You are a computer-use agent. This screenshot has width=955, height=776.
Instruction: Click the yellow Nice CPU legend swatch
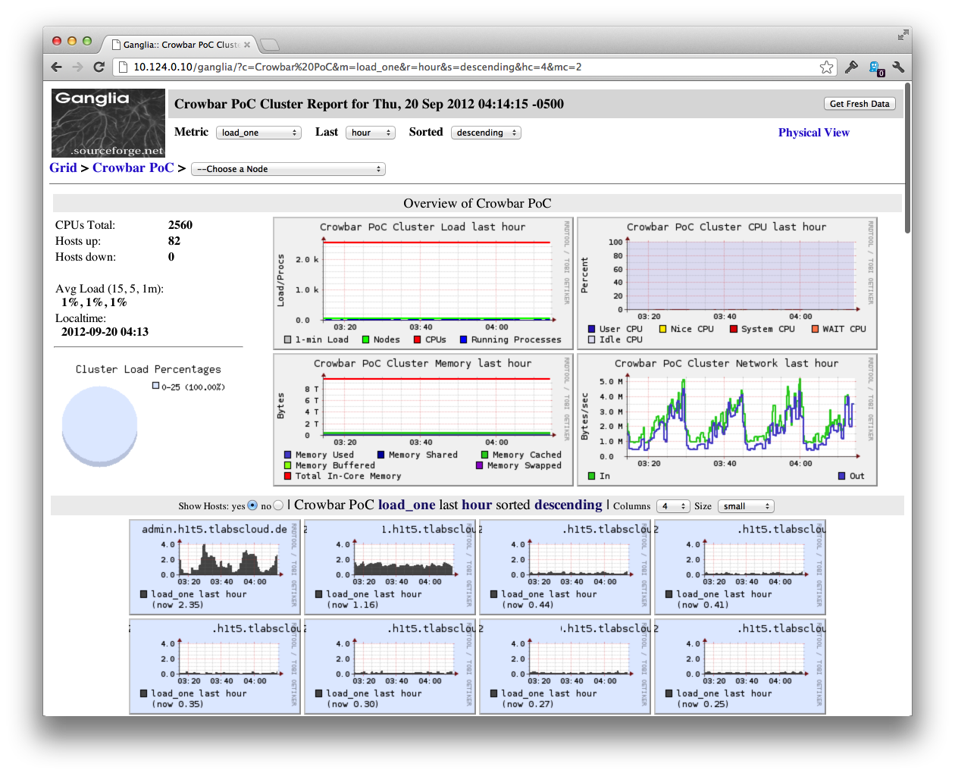[x=662, y=329]
